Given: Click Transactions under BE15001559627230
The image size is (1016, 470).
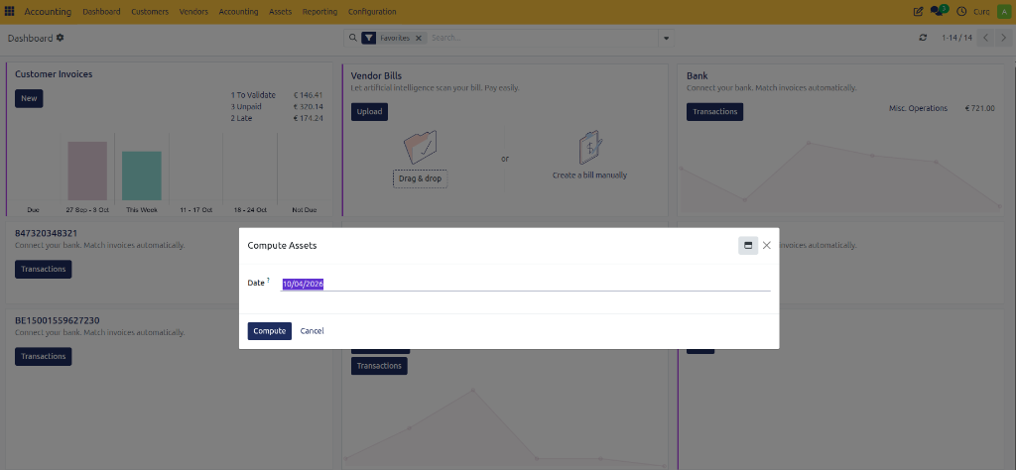Looking at the screenshot, I should (x=44, y=356).
